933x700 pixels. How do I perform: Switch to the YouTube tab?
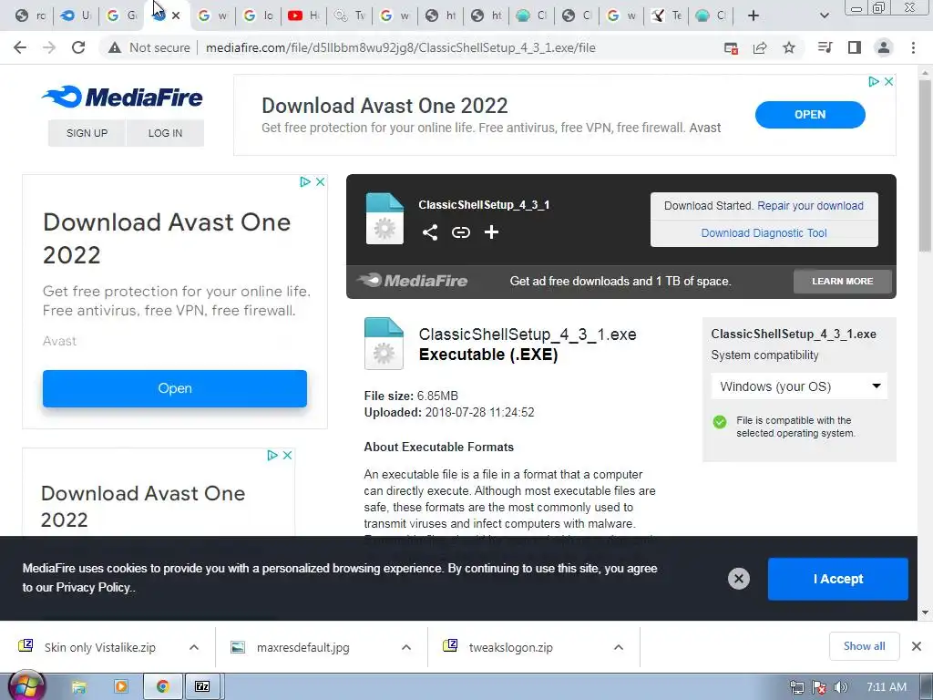coord(303,15)
